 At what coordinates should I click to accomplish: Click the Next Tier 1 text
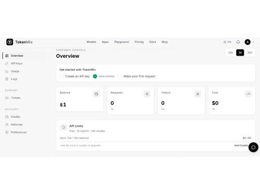point(74,138)
